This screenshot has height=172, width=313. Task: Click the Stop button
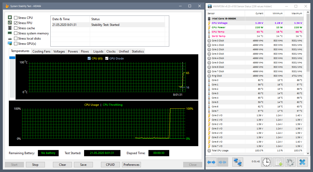(x=35, y=165)
